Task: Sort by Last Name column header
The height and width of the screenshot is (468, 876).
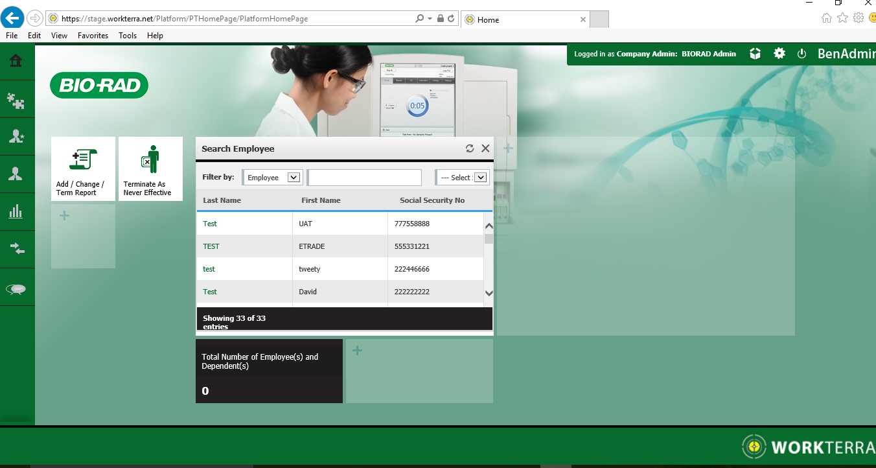Action: coord(222,200)
